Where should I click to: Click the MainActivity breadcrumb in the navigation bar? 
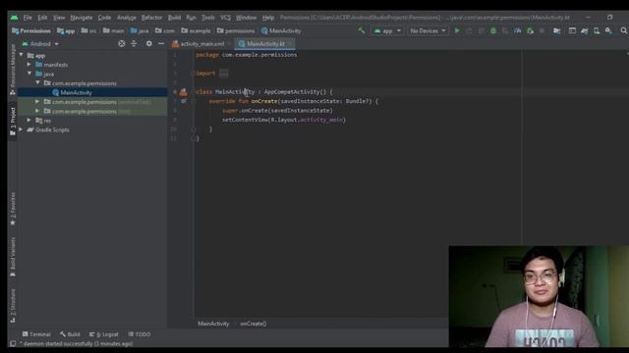pos(281,30)
